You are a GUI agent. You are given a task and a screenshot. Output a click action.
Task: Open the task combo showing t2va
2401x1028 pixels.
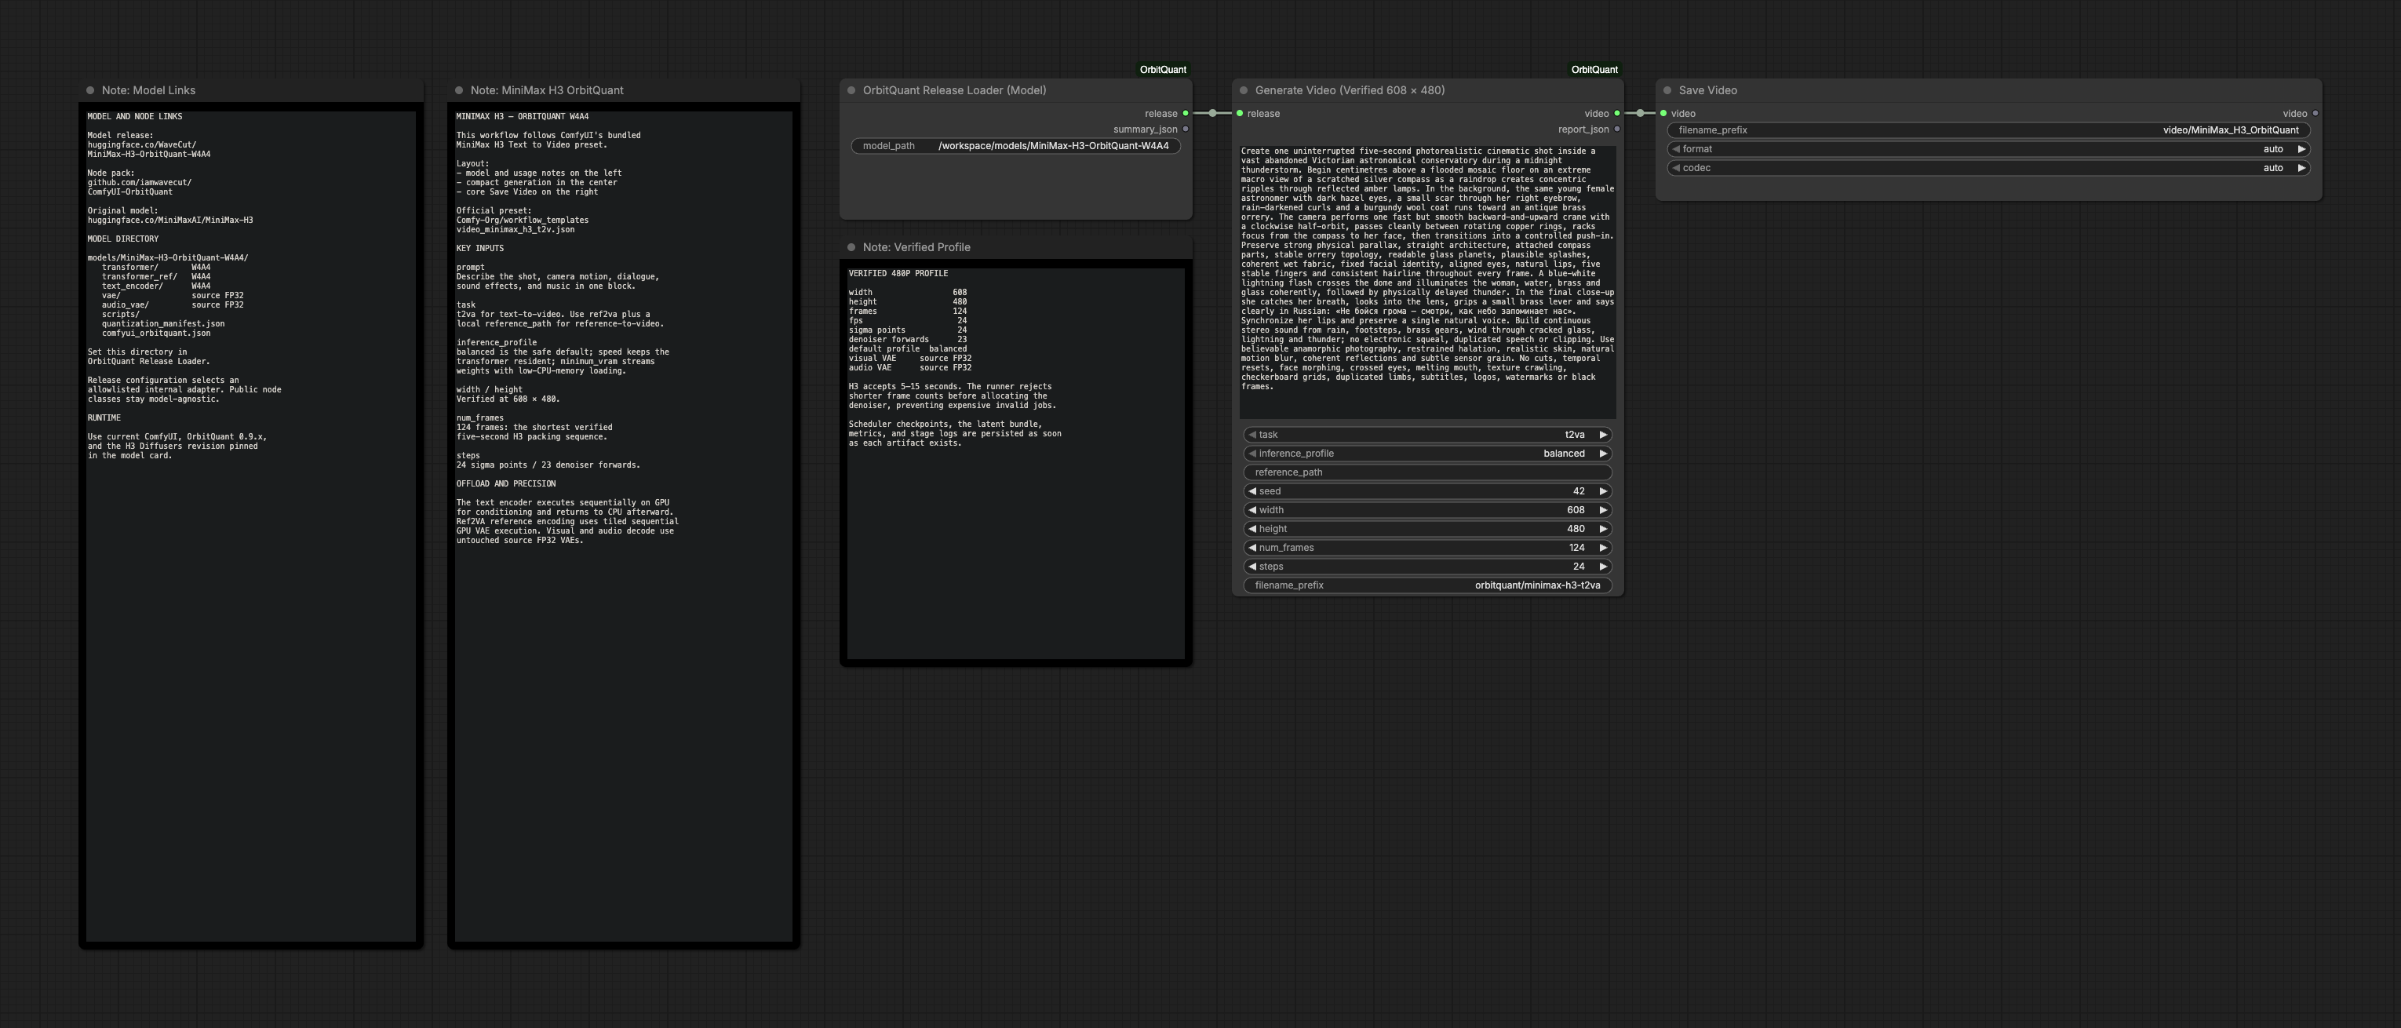[1428, 436]
